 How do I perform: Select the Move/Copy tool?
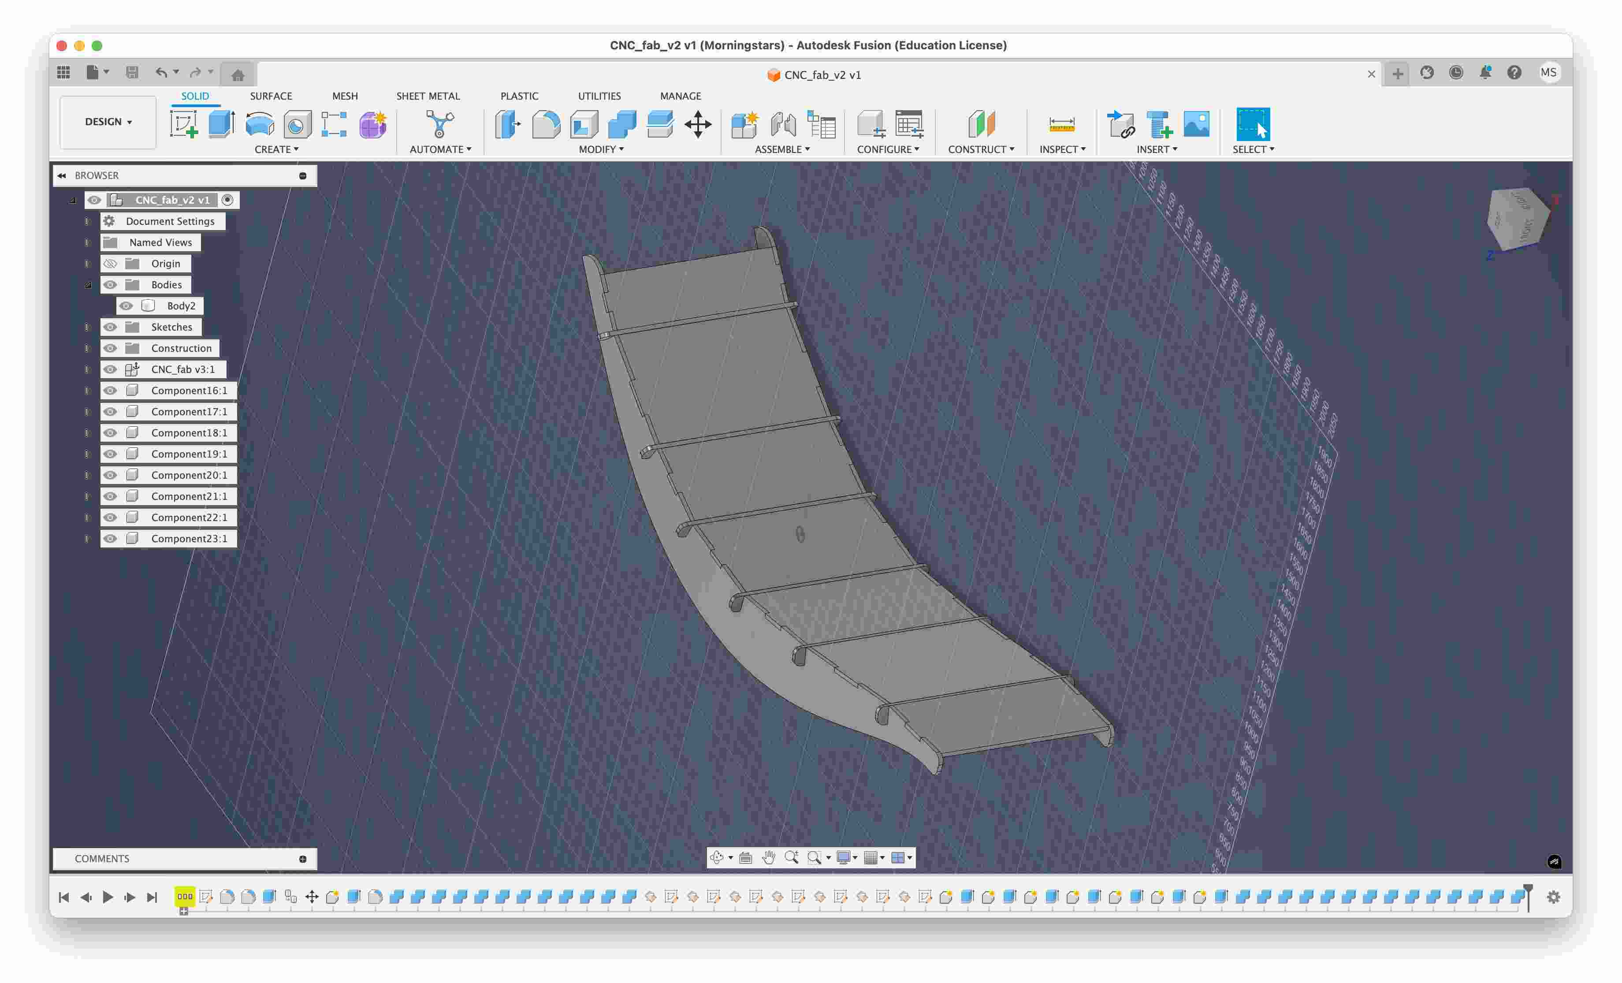[698, 124]
